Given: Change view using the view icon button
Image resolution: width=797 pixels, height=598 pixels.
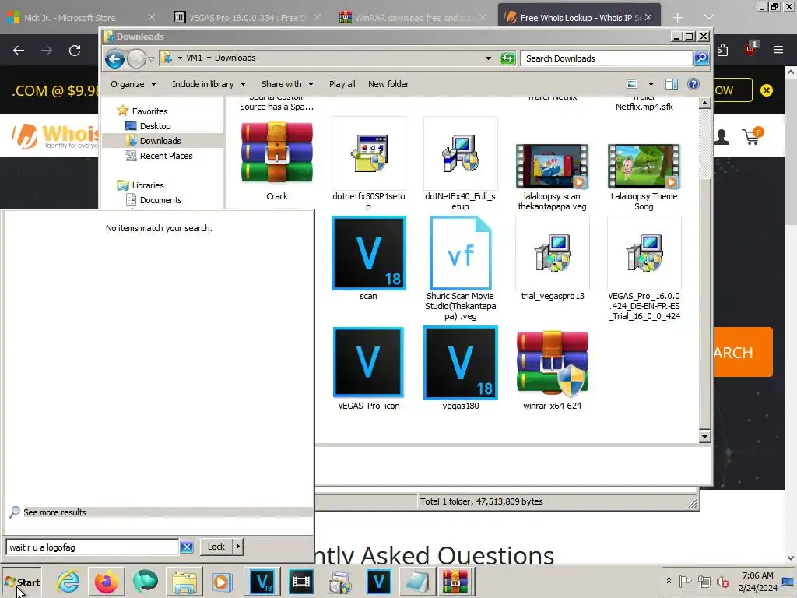Looking at the screenshot, I should coord(632,84).
